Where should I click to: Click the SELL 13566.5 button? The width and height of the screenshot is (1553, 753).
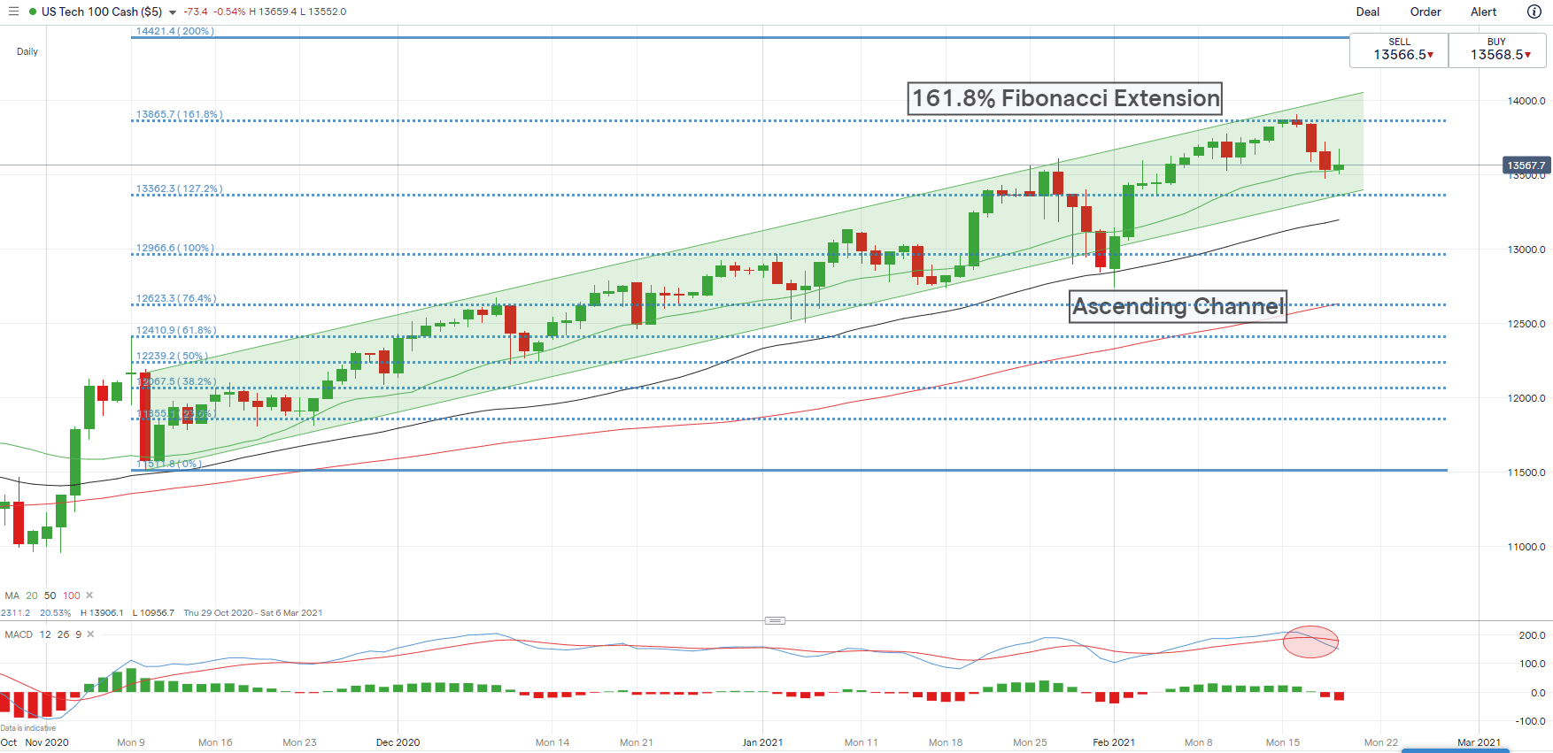click(x=1399, y=50)
